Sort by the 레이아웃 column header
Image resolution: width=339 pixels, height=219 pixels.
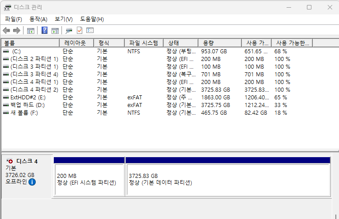(76, 43)
